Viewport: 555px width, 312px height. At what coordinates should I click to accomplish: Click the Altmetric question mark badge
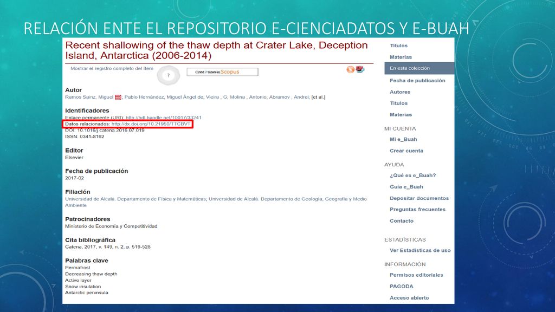coord(169,75)
